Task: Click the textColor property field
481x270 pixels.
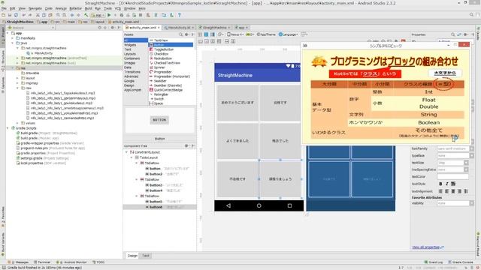Action: pos(452,177)
